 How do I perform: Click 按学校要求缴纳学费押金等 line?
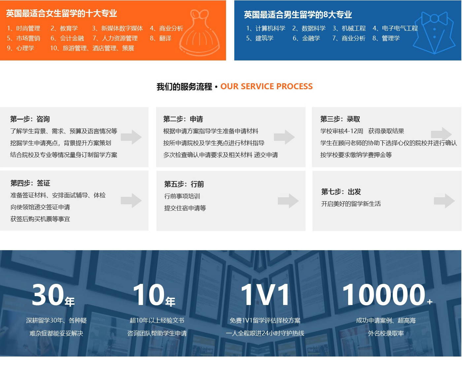pyautogui.click(x=356, y=155)
